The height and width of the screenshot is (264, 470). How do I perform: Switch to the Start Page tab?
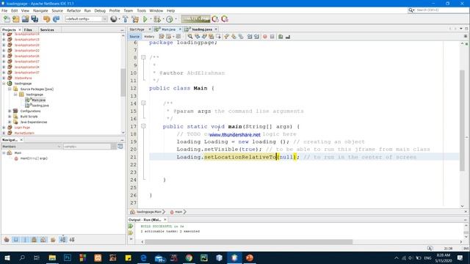point(137,29)
